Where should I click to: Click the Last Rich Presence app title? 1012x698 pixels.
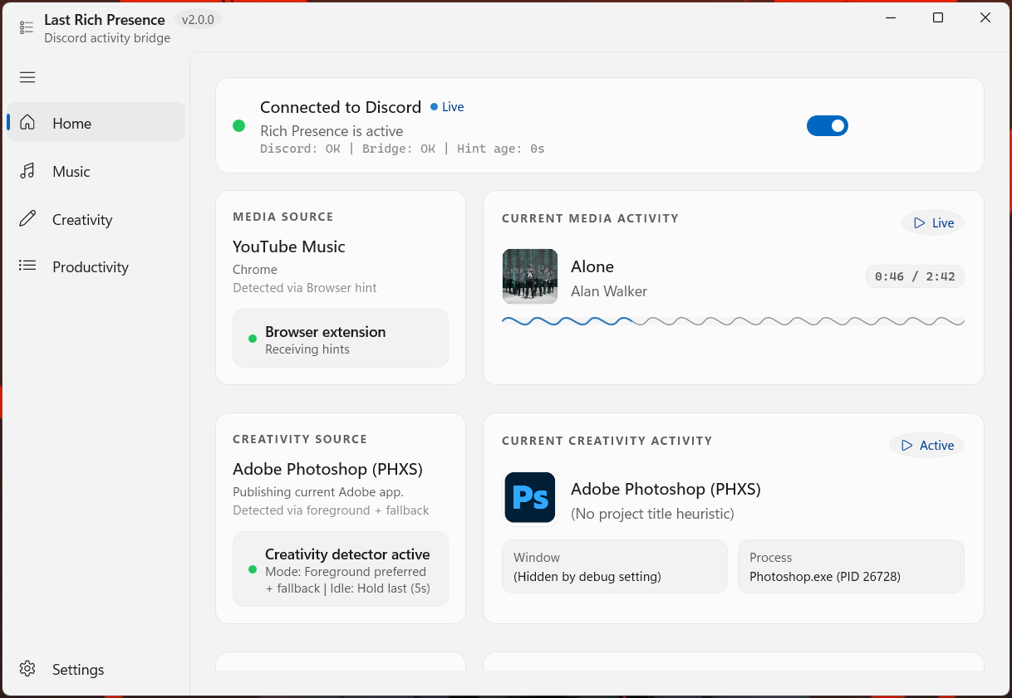(x=105, y=19)
